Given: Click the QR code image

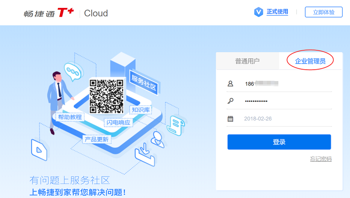Looking at the screenshot, I should pos(106,96).
